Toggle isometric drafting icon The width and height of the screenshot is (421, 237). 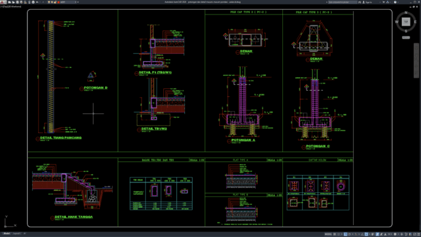(356, 234)
